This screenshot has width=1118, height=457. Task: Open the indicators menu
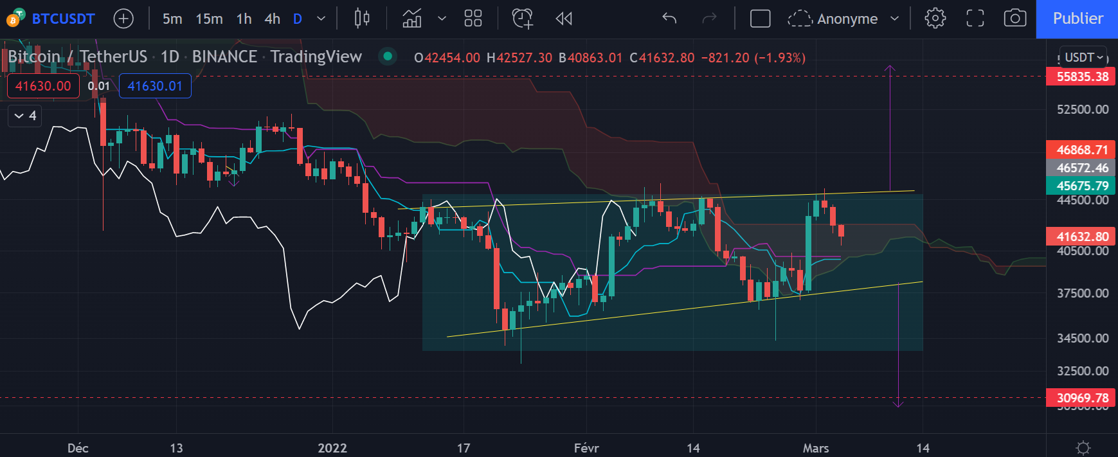(x=412, y=19)
